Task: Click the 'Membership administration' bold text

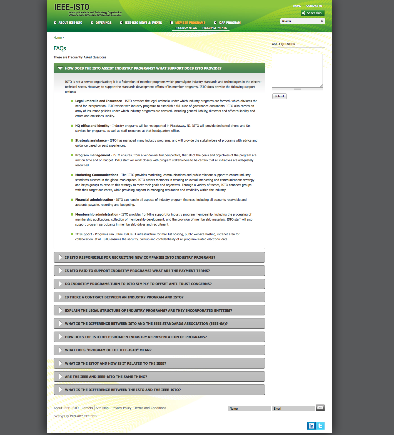Action: 97,214
